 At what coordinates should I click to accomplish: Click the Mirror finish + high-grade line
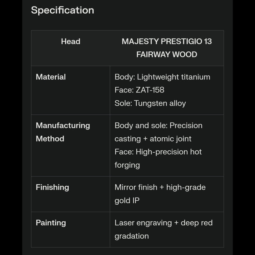(160, 187)
